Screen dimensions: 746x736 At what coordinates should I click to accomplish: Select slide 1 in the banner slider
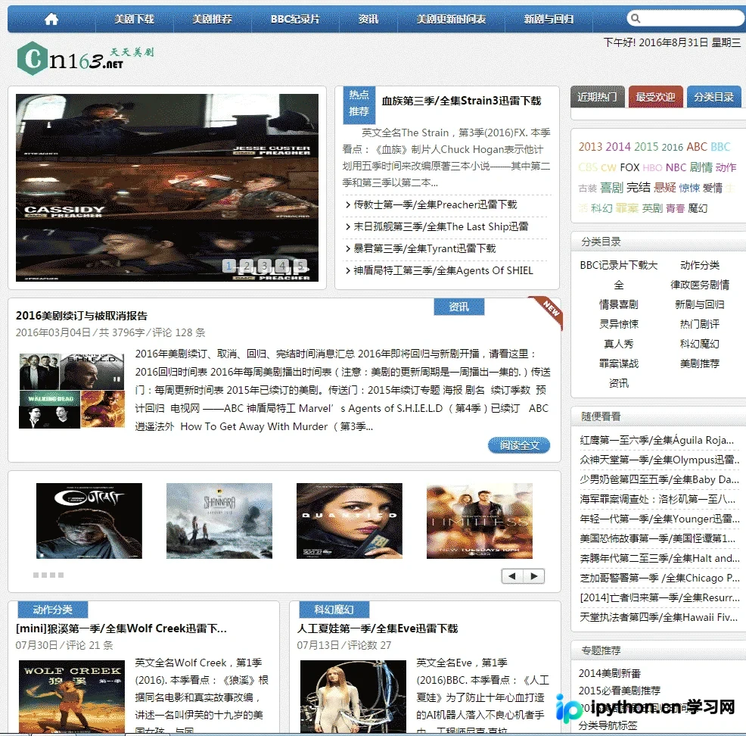(228, 266)
